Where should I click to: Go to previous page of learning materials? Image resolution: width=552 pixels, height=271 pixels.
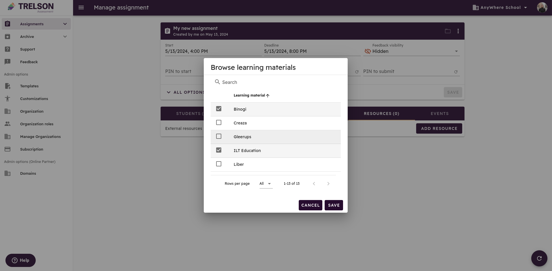pyautogui.click(x=314, y=184)
